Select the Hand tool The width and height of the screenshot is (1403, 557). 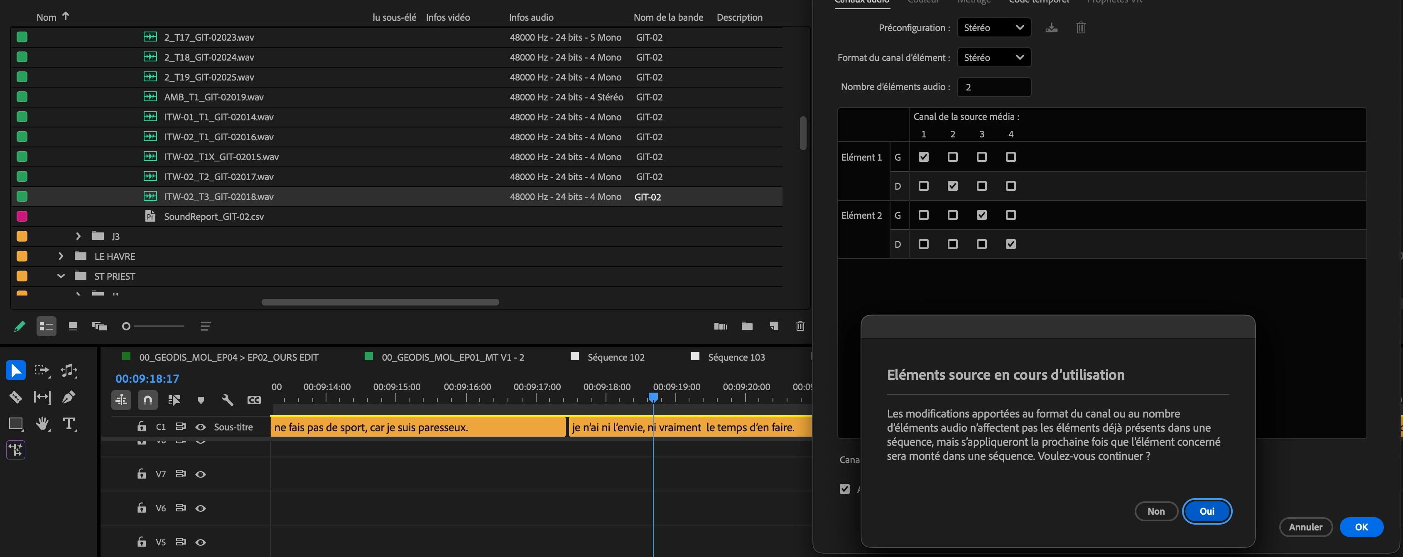point(42,424)
